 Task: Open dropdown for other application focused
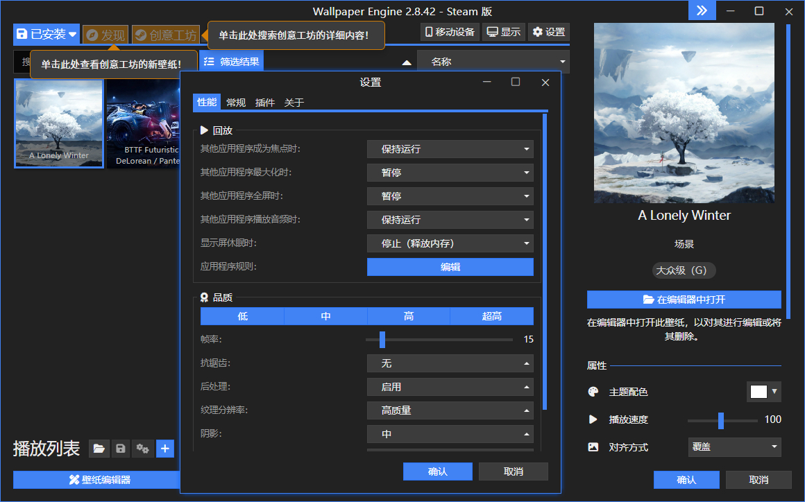coord(450,149)
